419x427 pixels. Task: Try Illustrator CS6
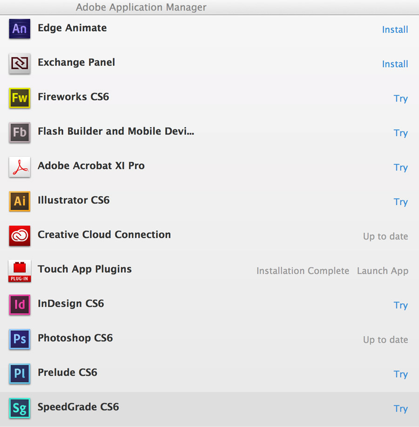click(x=401, y=202)
